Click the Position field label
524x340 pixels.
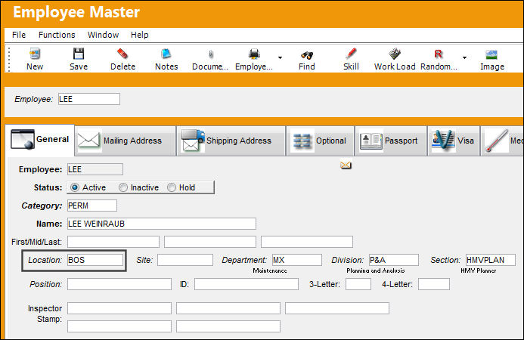point(46,284)
